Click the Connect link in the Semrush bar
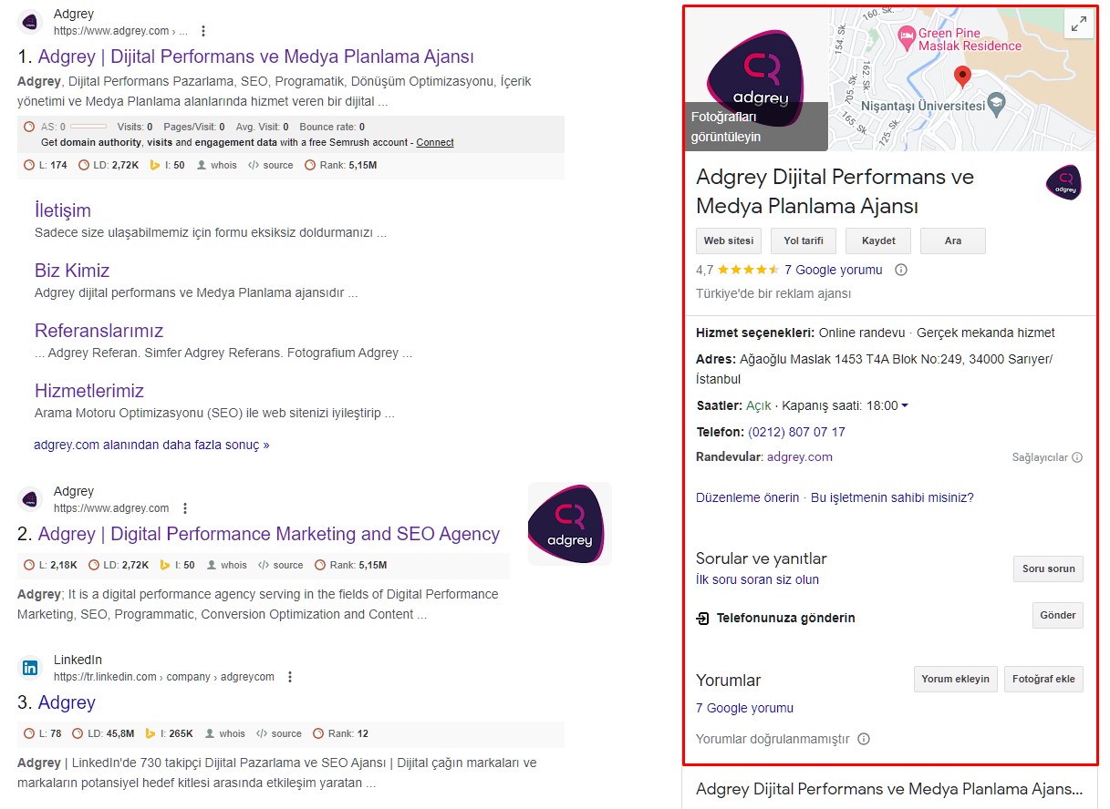The height and width of the screenshot is (809, 1110). [435, 142]
